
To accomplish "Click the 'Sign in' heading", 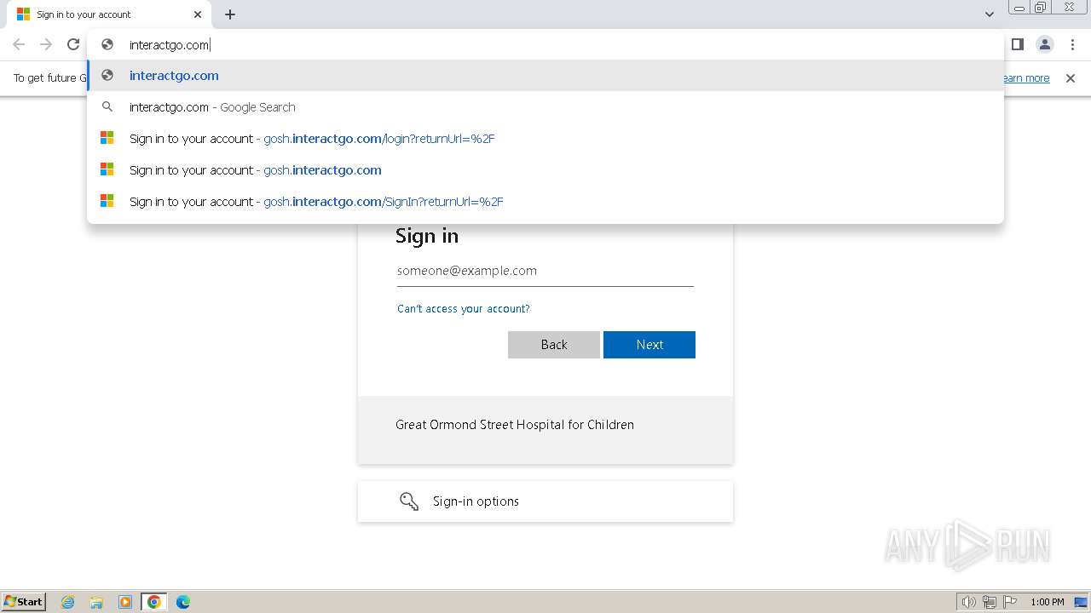I will point(427,237).
